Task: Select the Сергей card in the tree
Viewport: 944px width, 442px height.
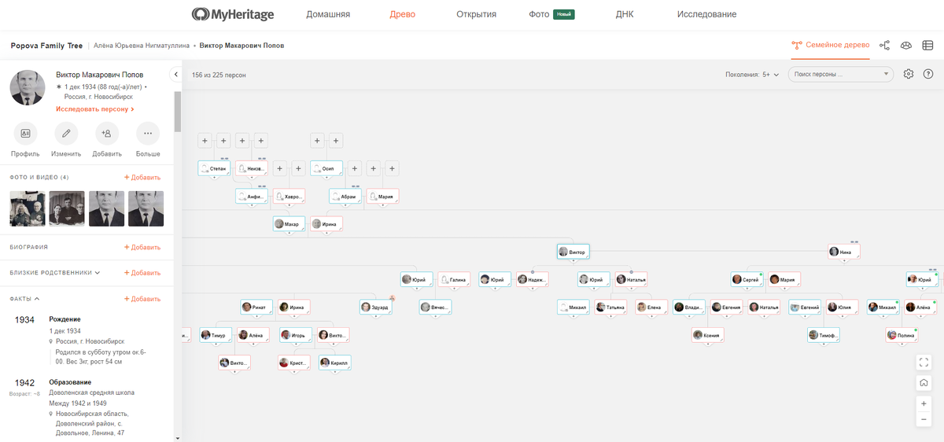Action: pos(747,279)
